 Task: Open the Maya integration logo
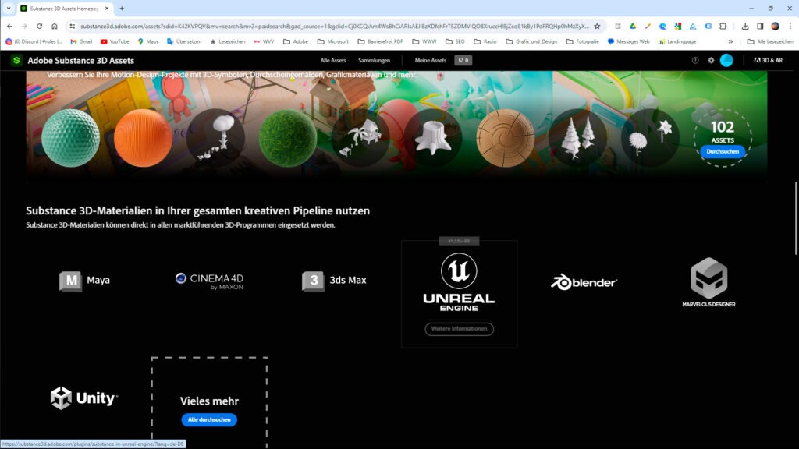point(84,281)
